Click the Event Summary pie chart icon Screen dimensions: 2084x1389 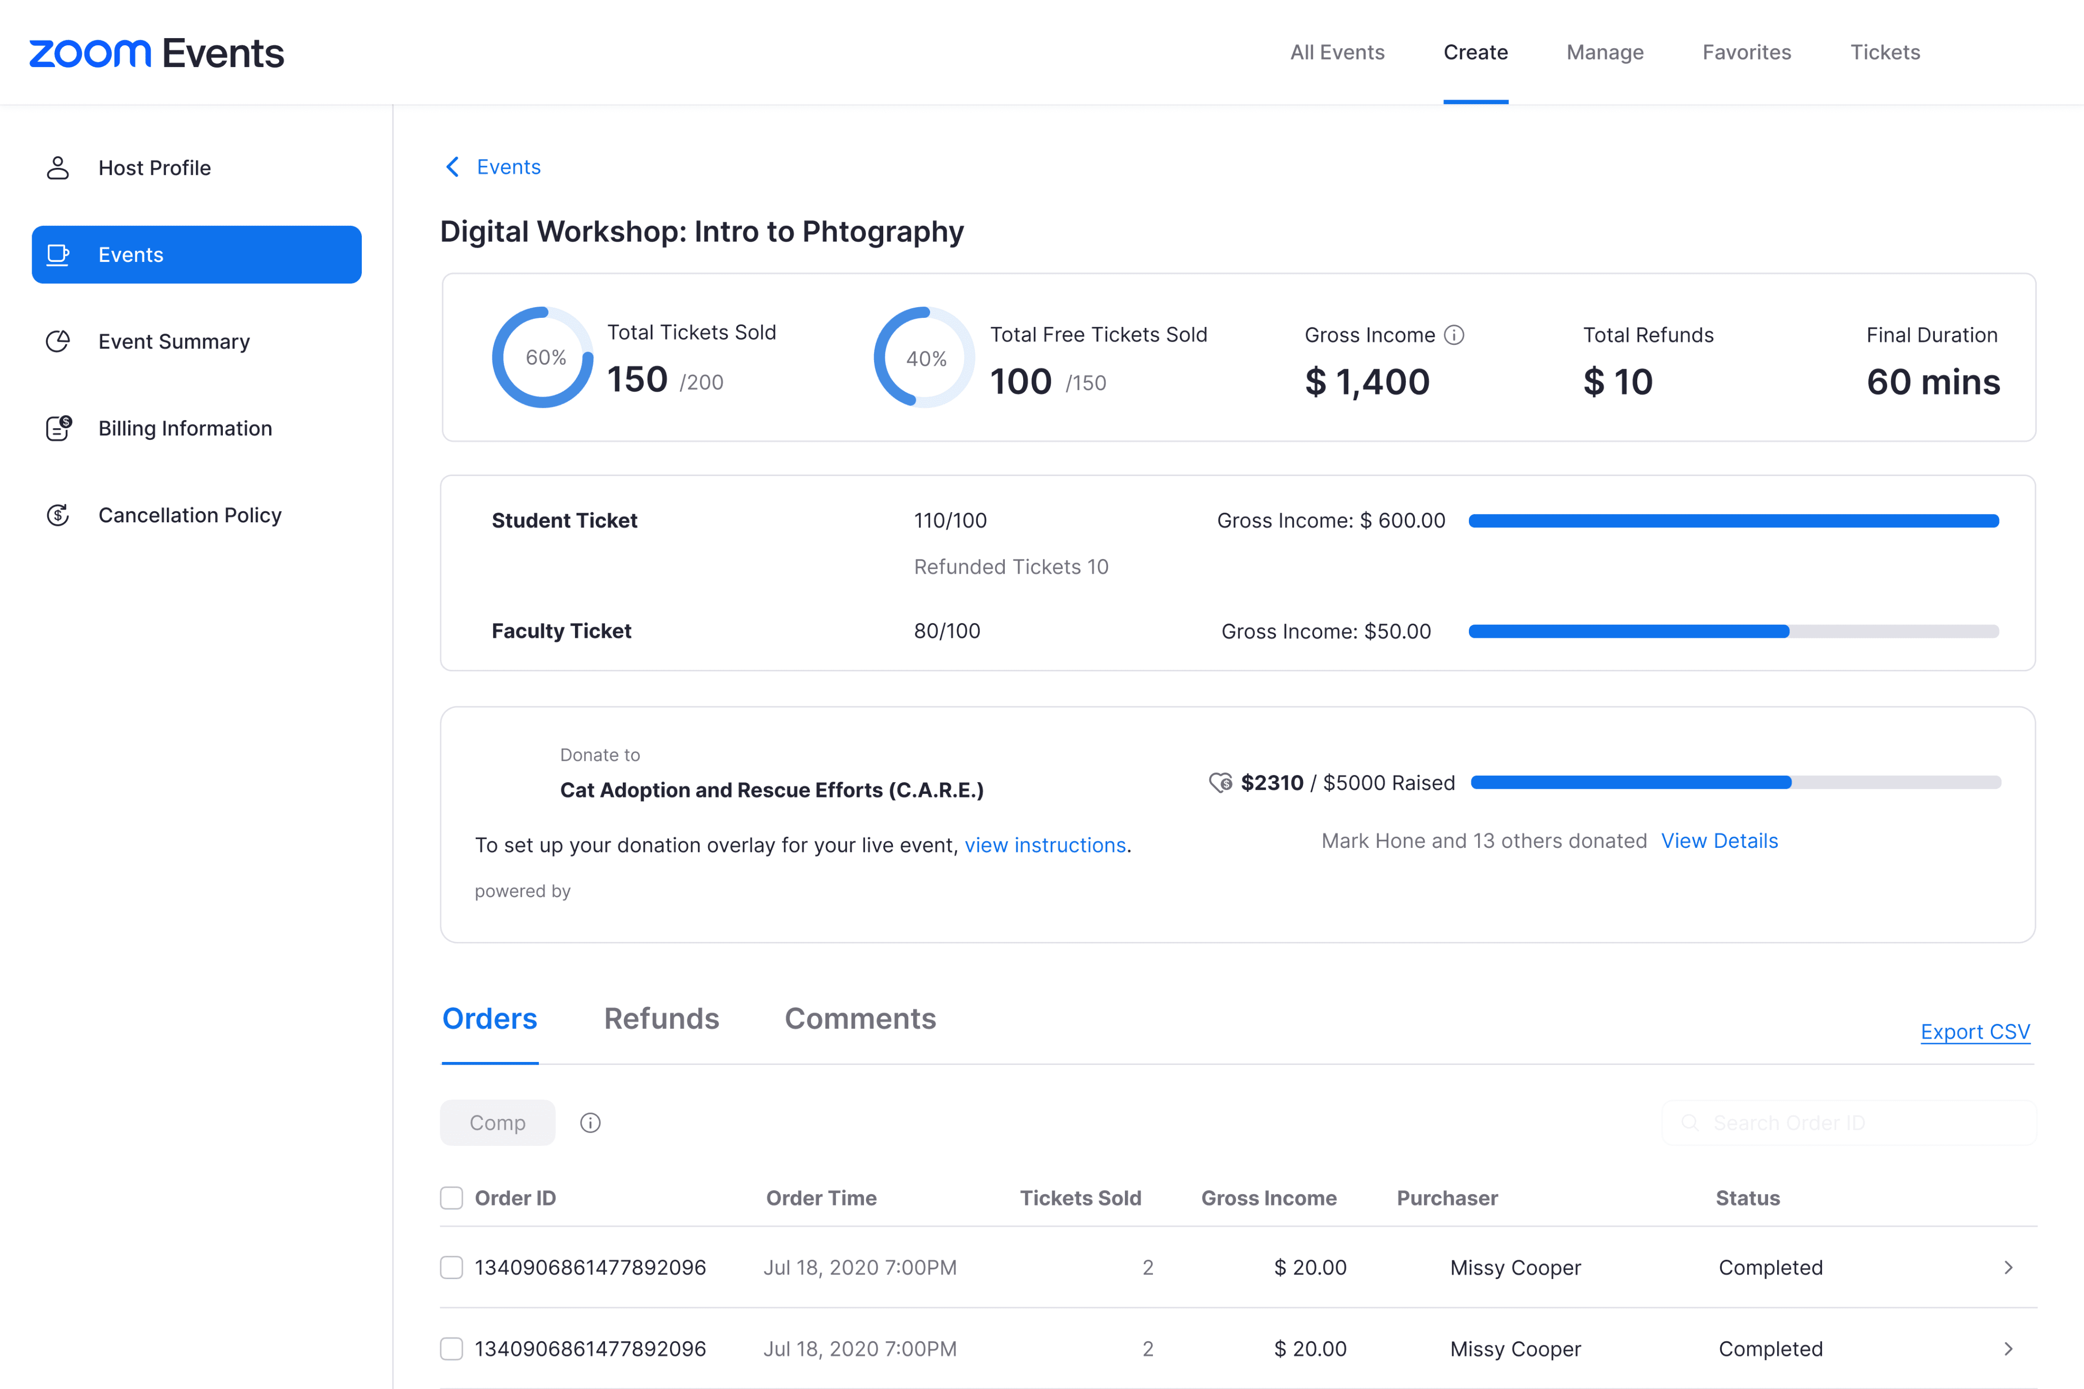57,342
